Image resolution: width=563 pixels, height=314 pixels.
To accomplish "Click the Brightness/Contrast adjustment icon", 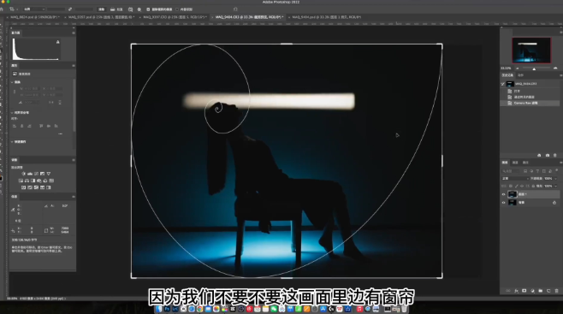I will point(24,174).
